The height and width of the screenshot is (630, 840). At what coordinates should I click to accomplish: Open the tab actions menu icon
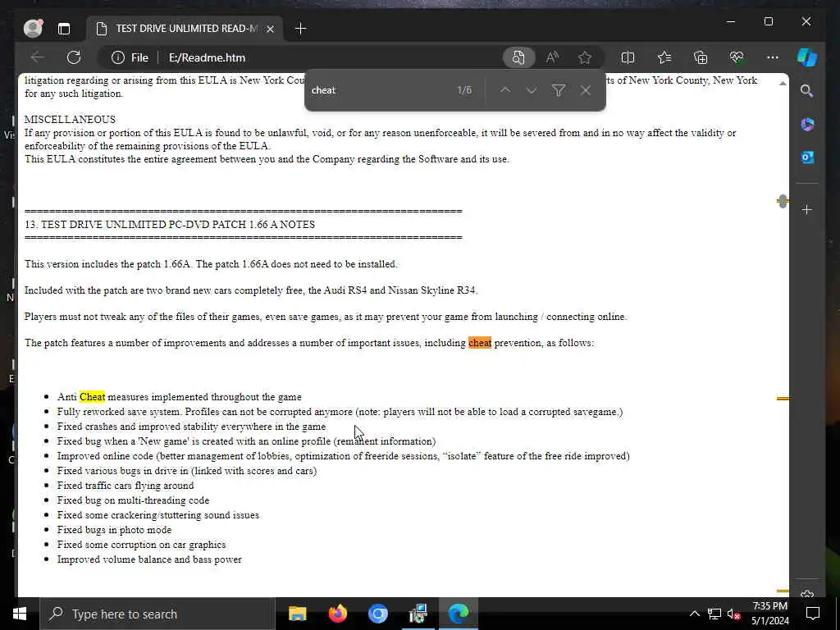click(x=64, y=29)
